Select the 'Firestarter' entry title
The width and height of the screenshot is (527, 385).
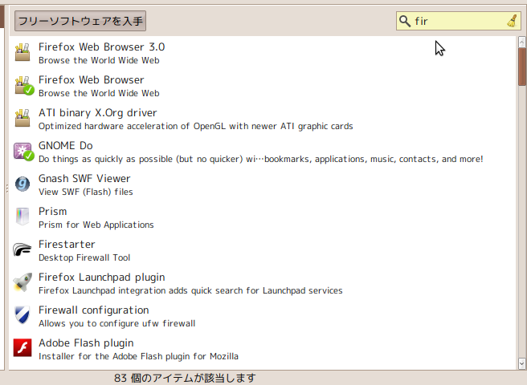pyautogui.click(x=67, y=244)
